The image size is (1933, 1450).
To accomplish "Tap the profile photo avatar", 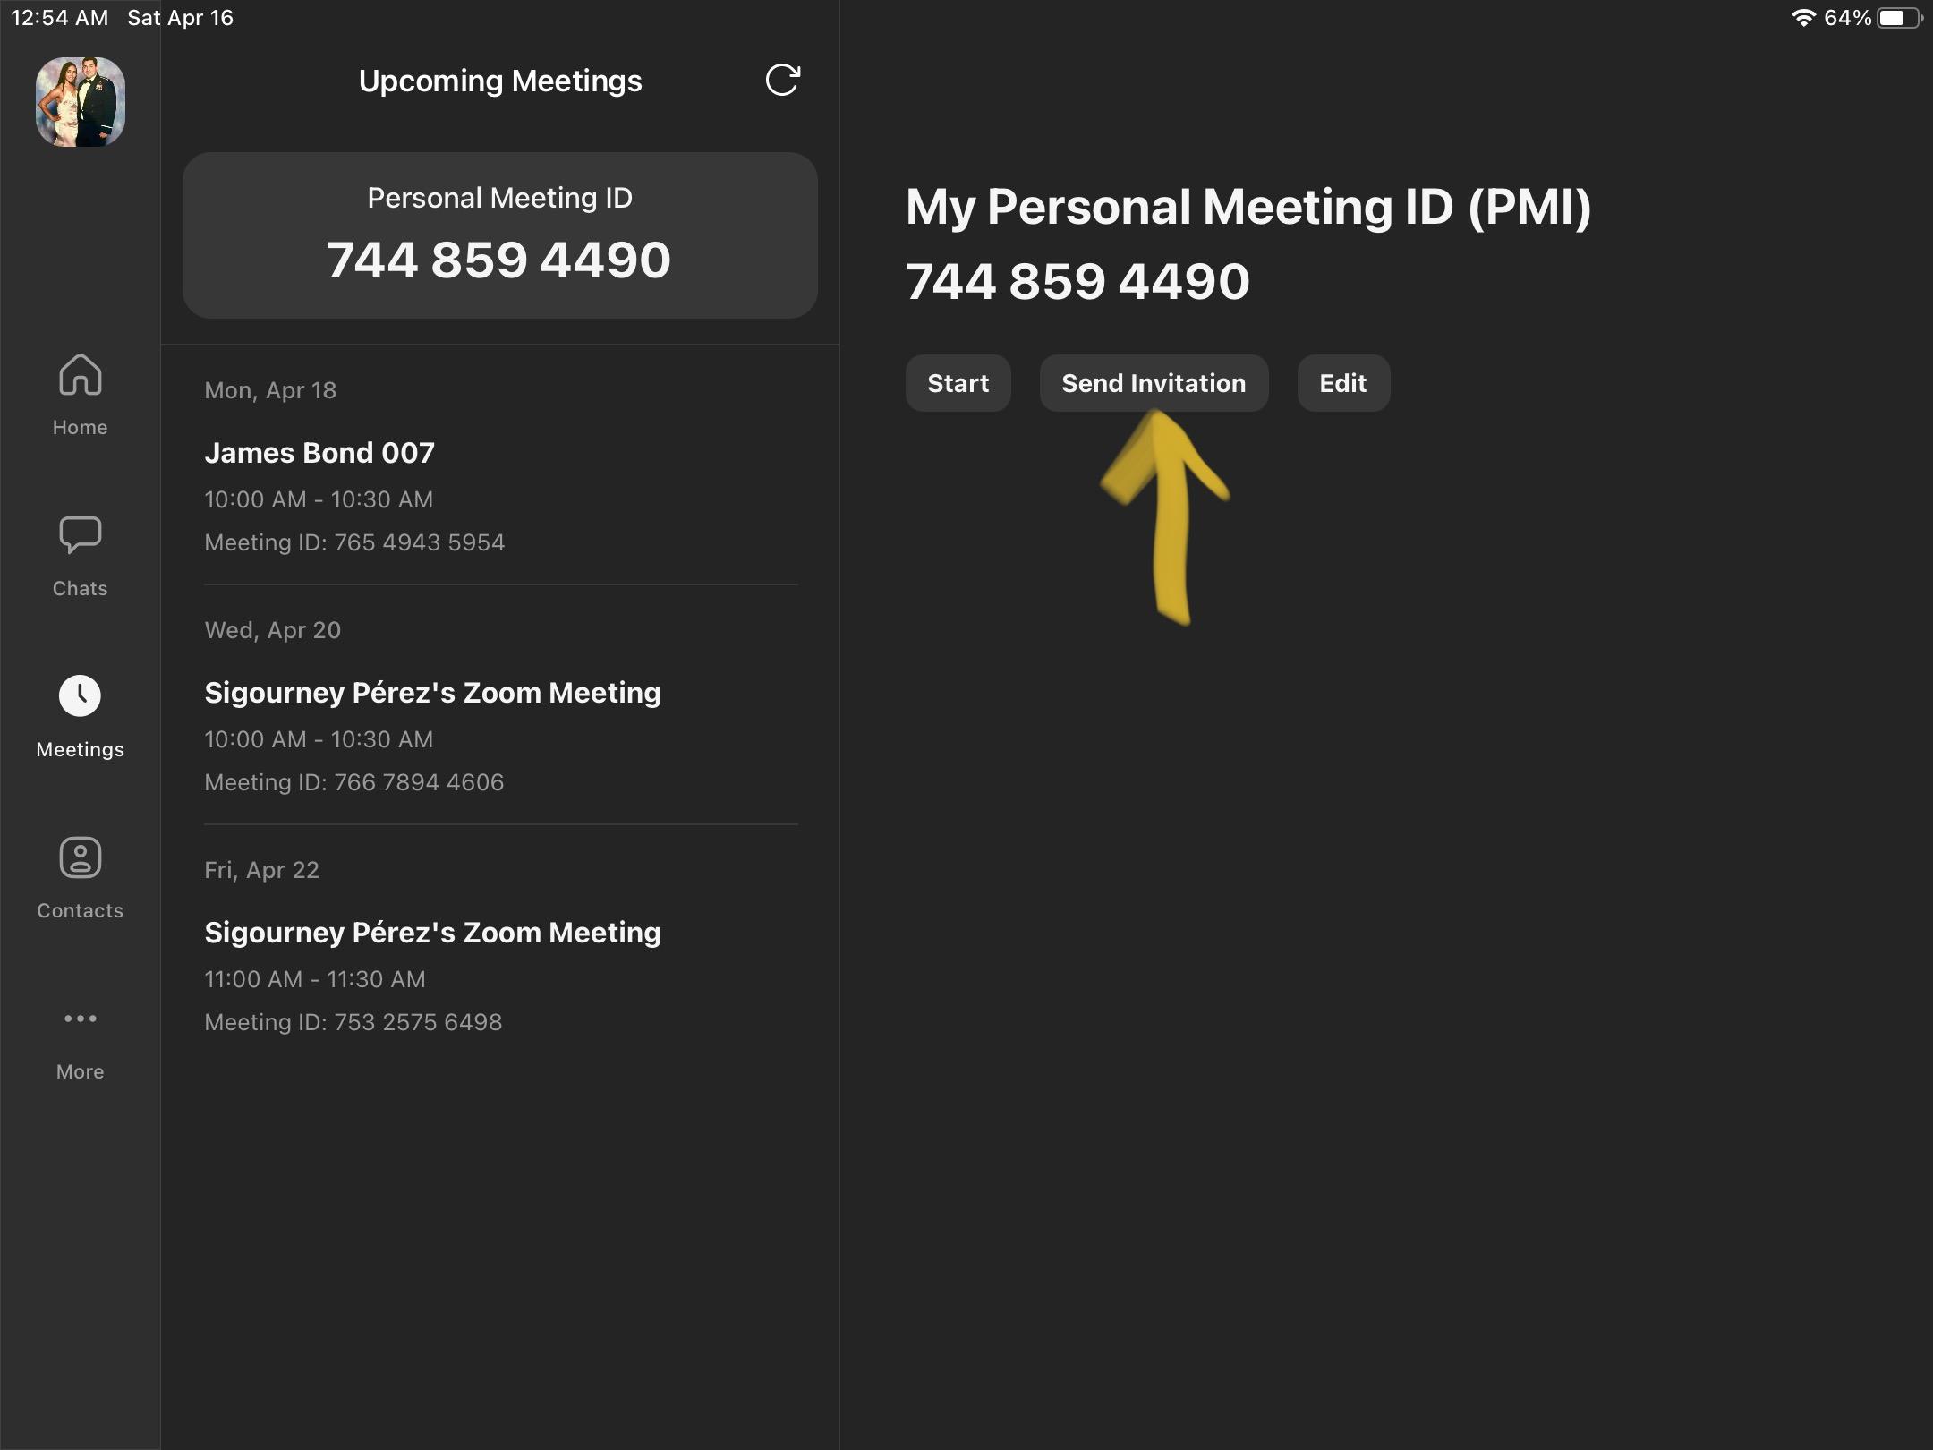I will tap(80, 102).
